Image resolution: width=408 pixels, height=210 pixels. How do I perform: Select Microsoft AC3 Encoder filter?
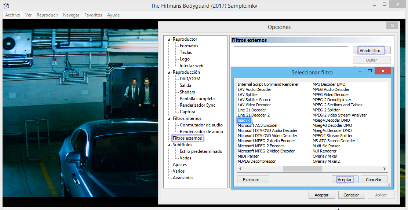258,126
